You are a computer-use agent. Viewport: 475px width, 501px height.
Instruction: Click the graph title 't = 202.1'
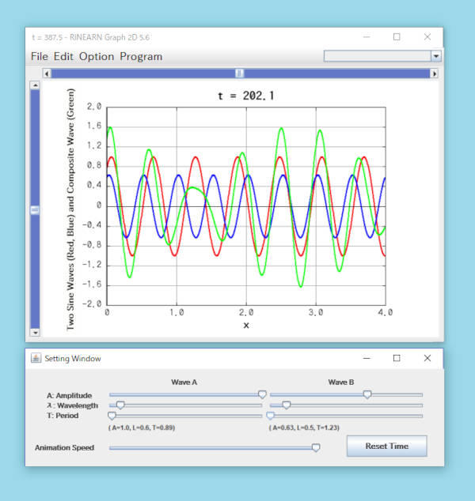point(246,96)
